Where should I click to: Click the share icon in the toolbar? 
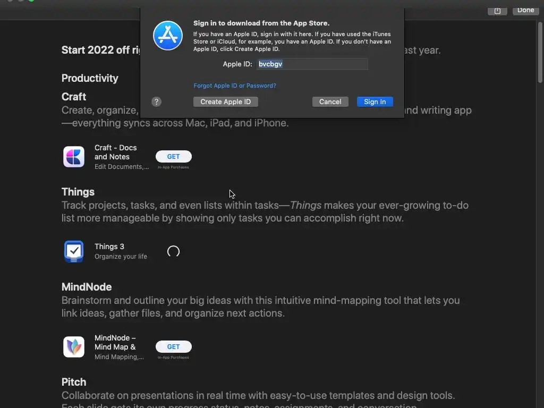pos(497,11)
